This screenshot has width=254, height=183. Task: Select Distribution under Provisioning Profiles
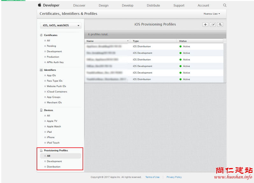click(x=53, y=167)
